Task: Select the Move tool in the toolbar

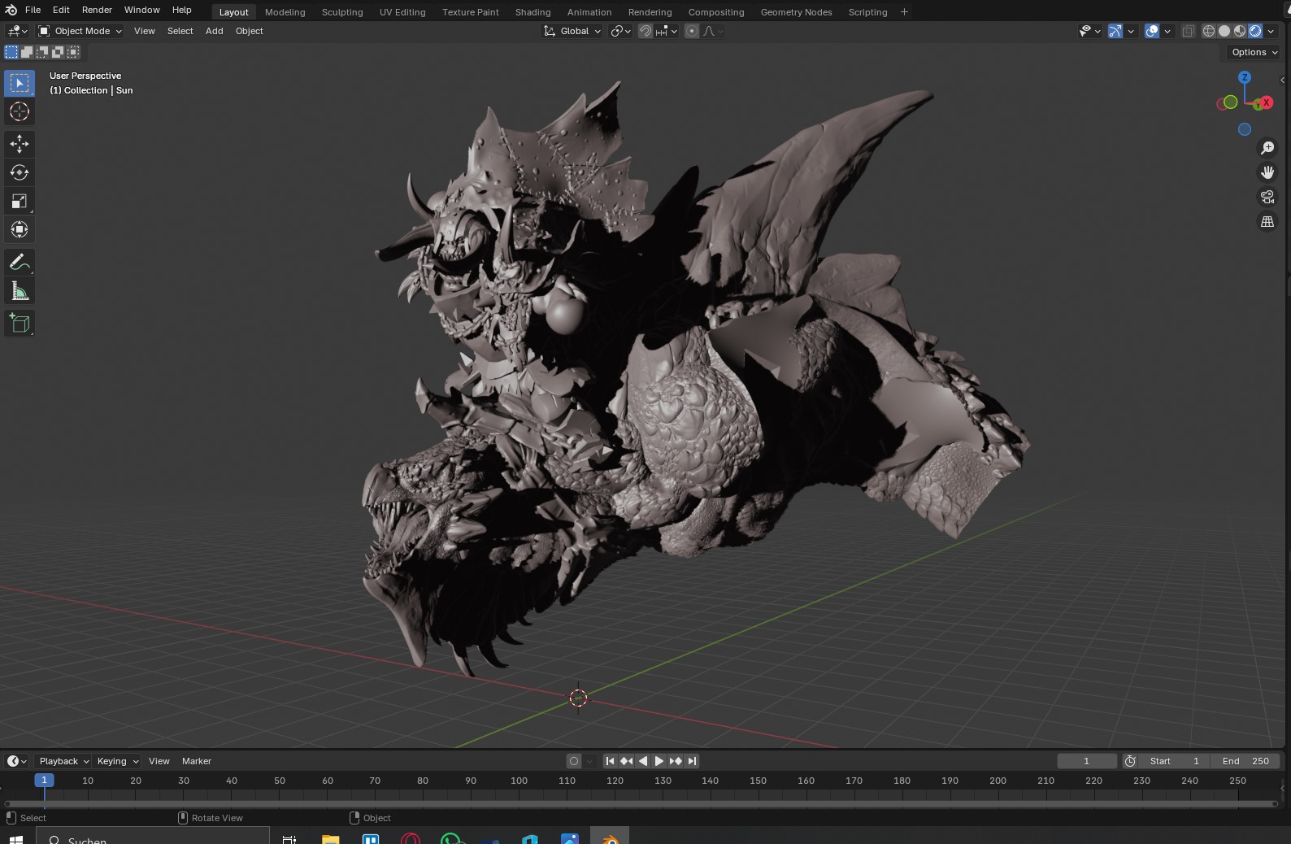Action: pyautogui.click(x=20, y=144)
